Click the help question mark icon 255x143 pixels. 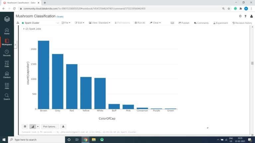pos(245,16)
